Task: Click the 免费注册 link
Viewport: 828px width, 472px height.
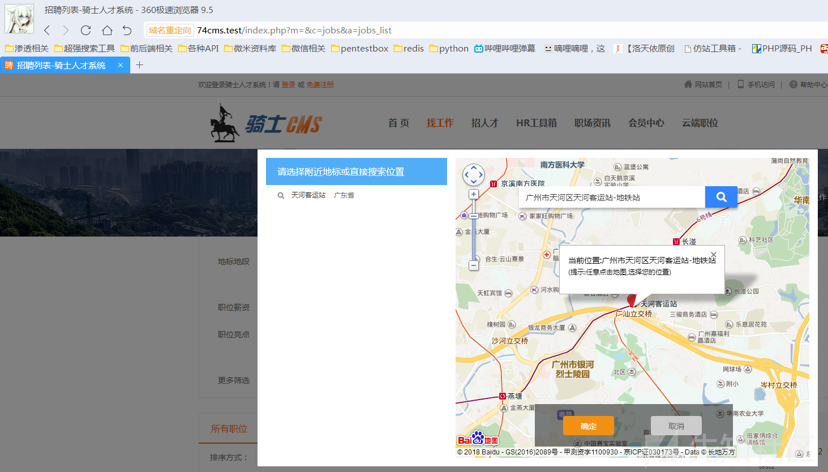Action: coord(320,85)
